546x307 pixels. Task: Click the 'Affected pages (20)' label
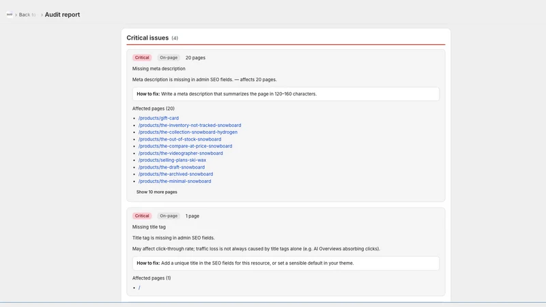pos(153,108)
